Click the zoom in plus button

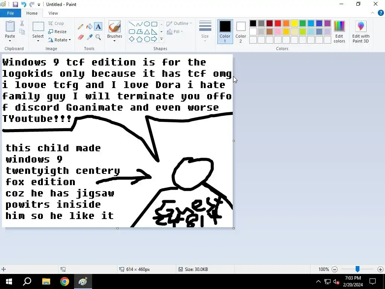pyautogui.click(x=380, y=269)
